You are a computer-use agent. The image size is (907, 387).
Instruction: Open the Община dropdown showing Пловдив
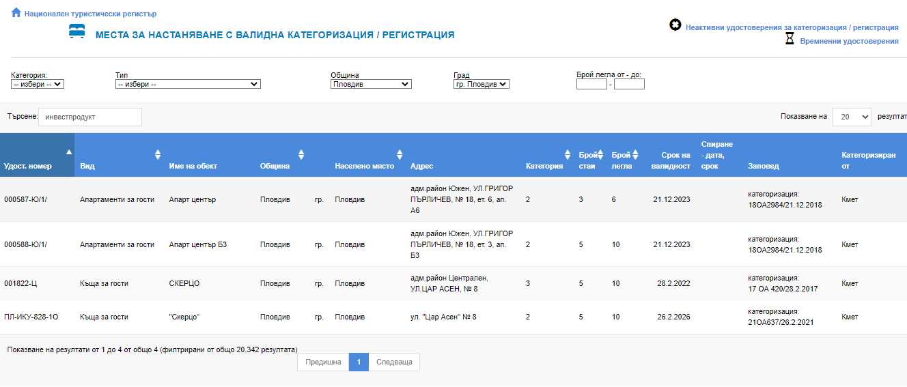tap(371, 85)
